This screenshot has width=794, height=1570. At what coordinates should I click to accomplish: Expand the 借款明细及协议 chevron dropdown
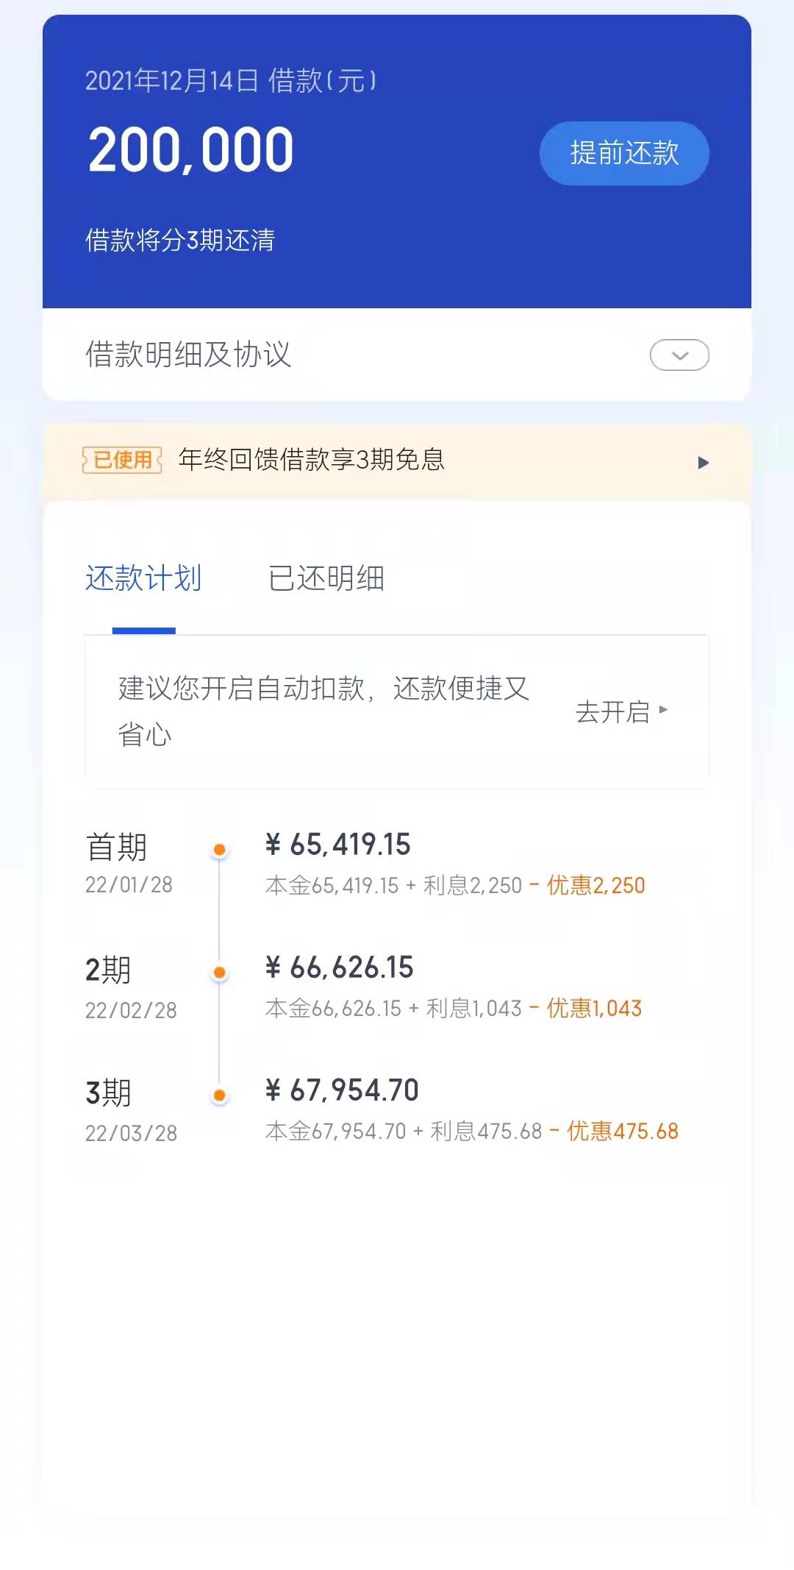(x=679, y=355)
